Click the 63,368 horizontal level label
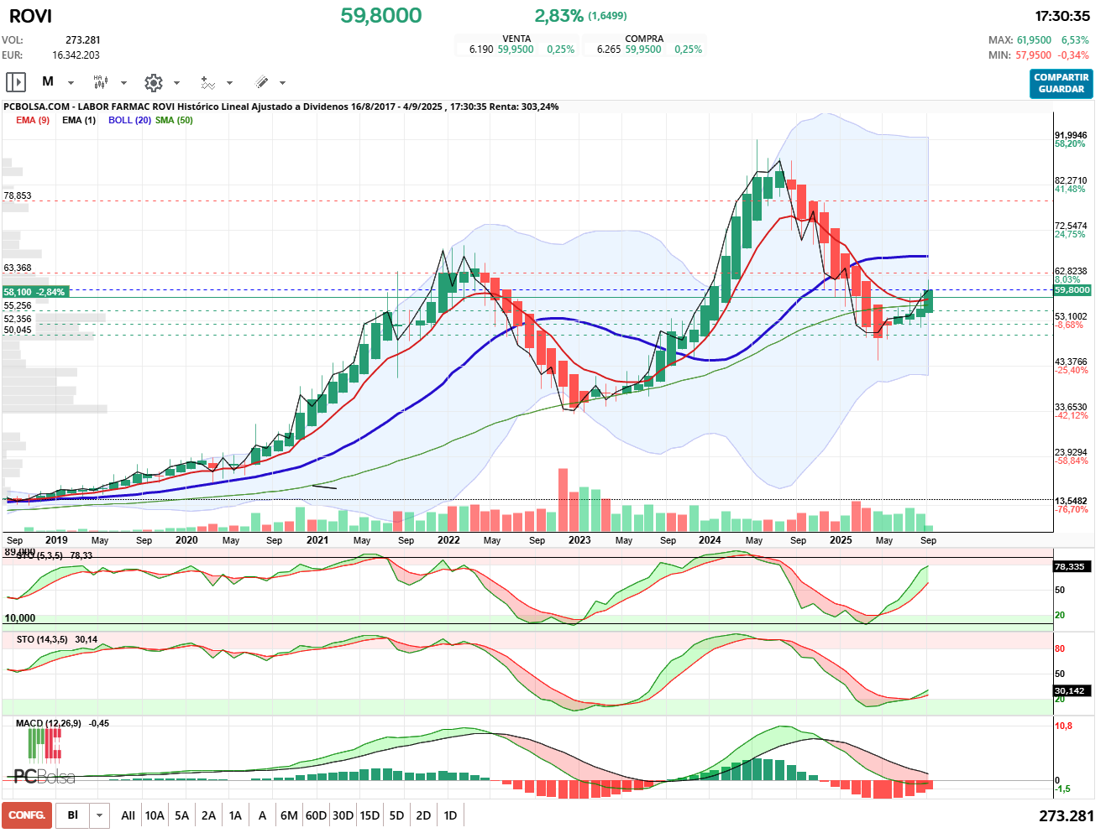The image size is (1106, 833). (18, 268)
